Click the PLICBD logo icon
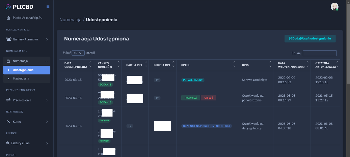 [x=8, y=7]
